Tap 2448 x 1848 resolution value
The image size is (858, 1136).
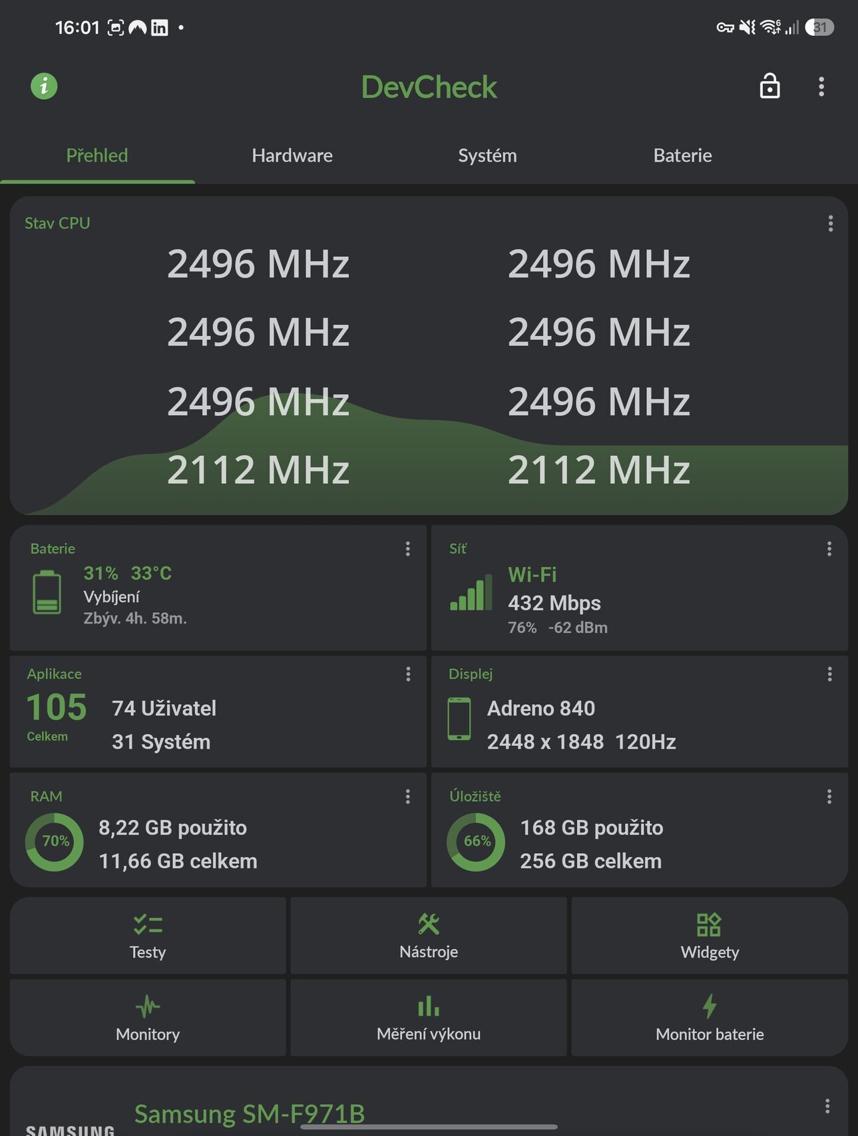(546, 741)
